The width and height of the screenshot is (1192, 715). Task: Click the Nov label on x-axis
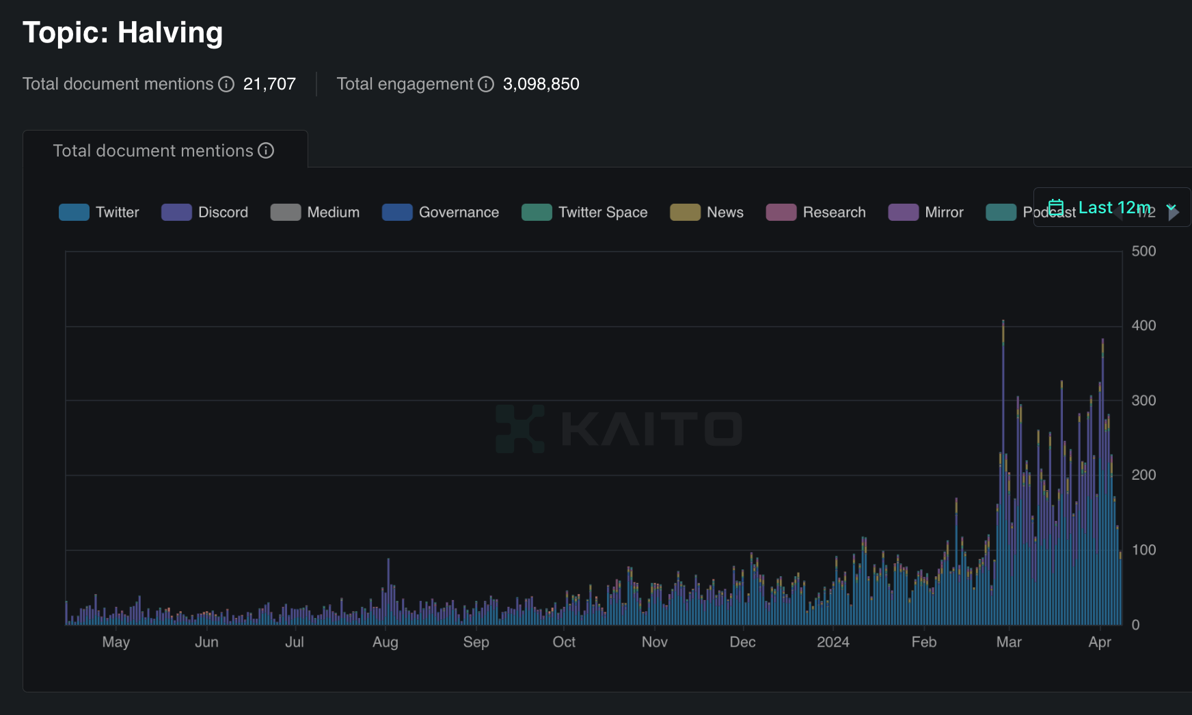655,642
